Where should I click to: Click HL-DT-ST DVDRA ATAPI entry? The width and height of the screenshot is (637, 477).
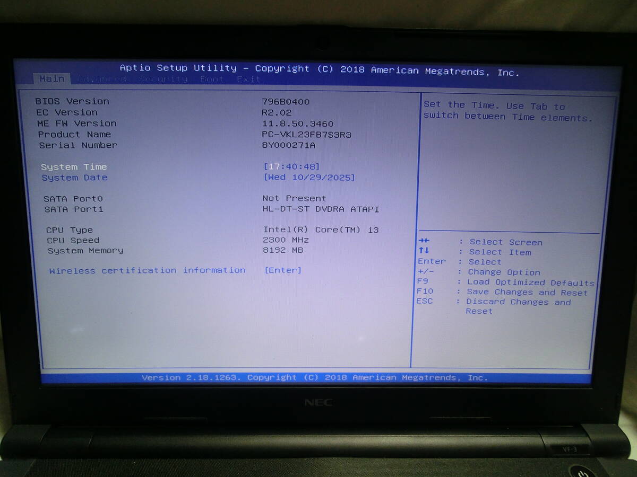pos(321,209)
